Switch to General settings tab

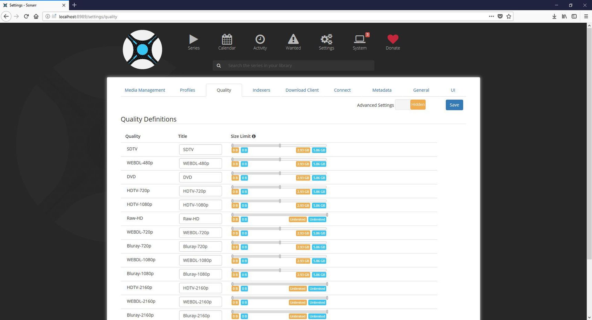(421, 90)
